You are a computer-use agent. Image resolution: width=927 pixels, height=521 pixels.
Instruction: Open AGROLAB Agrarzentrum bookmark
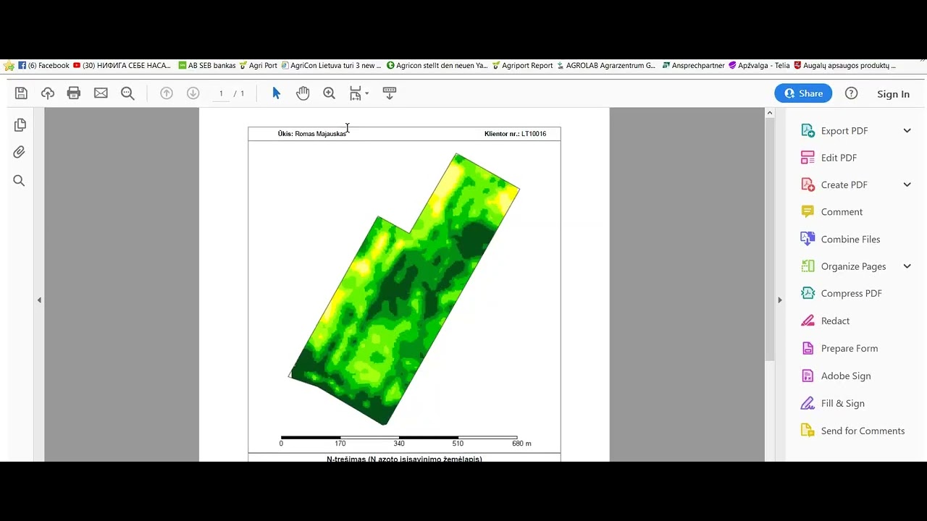point(606,66)
